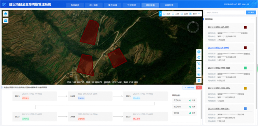Click green color swatch of project WH-0008
This screenshot has height=126, width=258.
coord(245,68)
